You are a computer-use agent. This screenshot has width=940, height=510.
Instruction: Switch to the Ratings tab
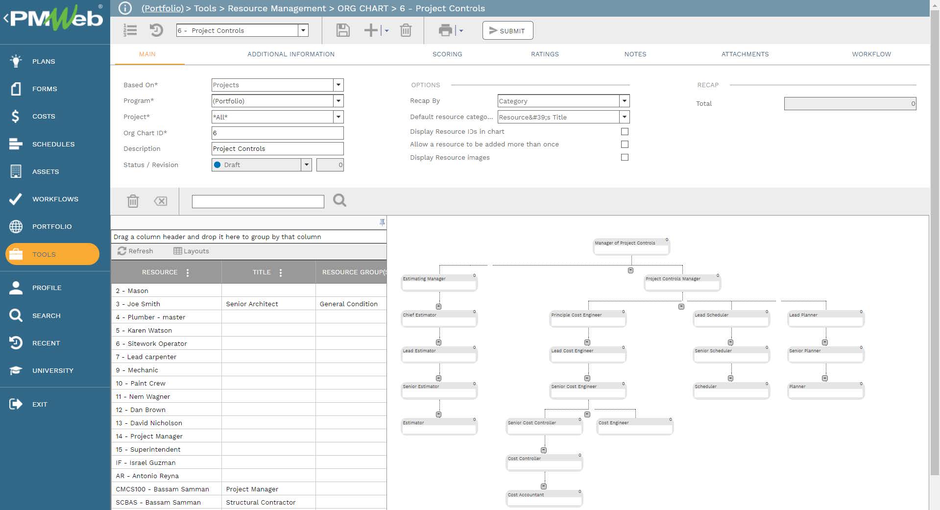point(545,54)
